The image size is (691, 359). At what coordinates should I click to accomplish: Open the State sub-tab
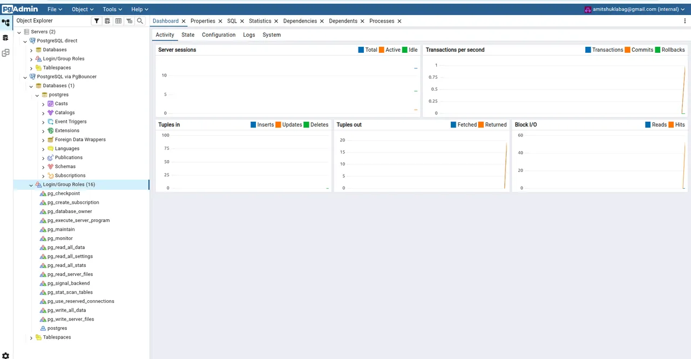point(188,35)
